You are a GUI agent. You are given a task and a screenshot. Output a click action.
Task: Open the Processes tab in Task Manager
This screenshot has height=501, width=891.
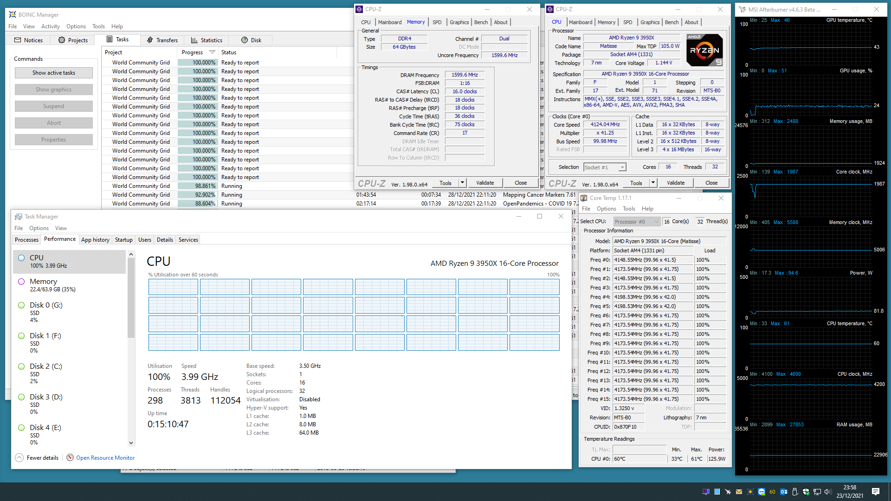pos(26,240)
